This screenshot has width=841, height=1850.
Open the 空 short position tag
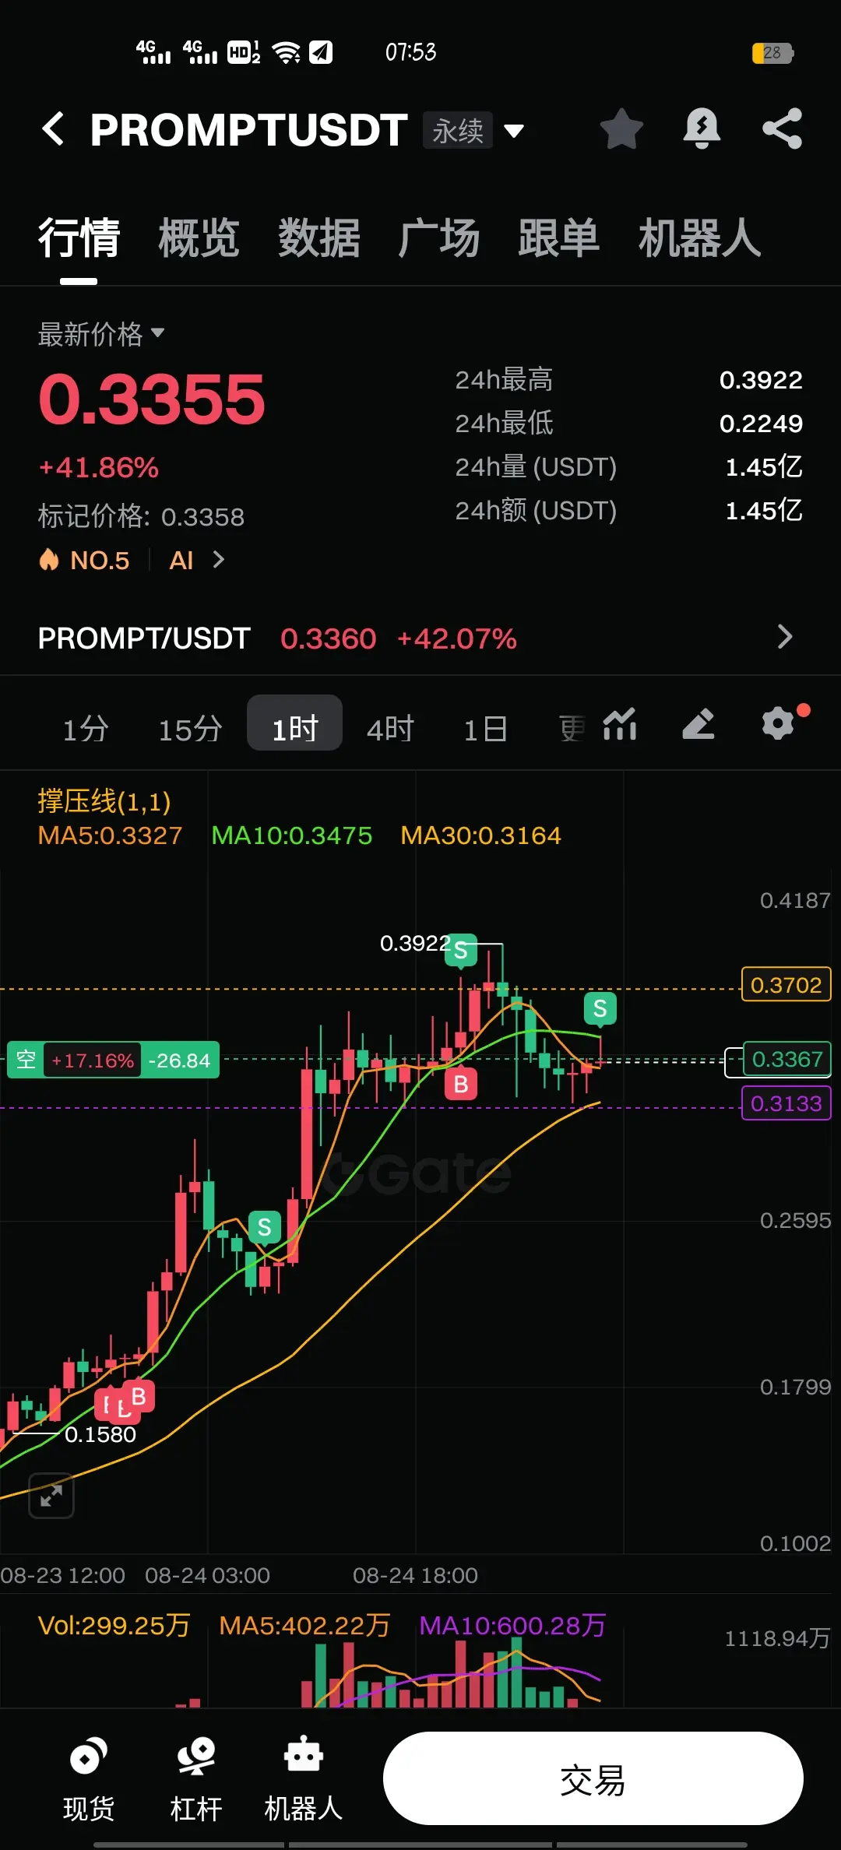pos(113,1060)
